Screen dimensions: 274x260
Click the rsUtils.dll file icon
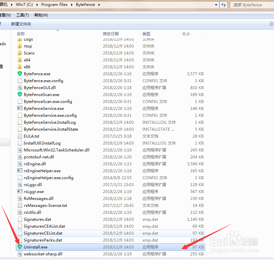(x=20, y=212)
